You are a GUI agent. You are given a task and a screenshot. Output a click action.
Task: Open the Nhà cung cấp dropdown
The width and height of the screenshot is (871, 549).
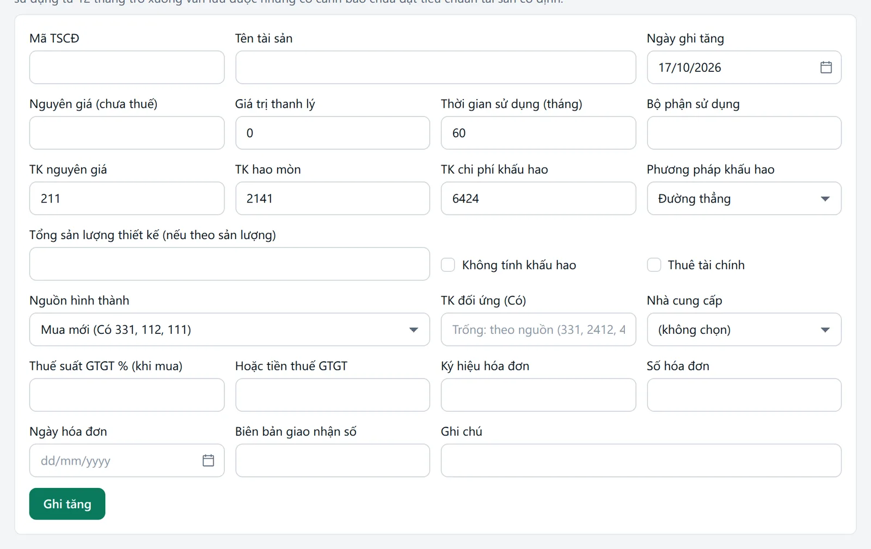pos(744,330)
